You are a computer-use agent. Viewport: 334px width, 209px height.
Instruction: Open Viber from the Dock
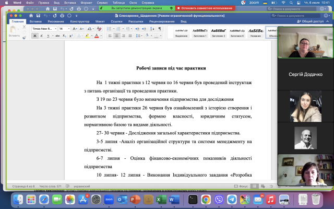219,200
